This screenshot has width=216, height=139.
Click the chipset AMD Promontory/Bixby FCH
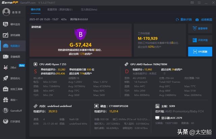184,111
